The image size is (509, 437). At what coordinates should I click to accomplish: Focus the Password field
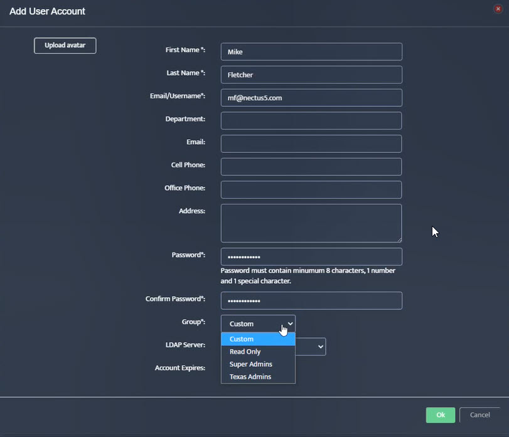coord(311,257)
